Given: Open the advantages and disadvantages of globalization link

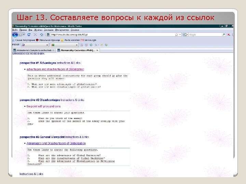Looking at the screenshot, I should click(55, 69).
